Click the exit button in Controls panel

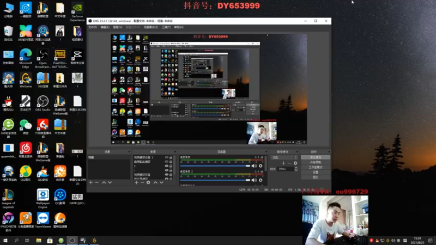[x=316, y=177]
